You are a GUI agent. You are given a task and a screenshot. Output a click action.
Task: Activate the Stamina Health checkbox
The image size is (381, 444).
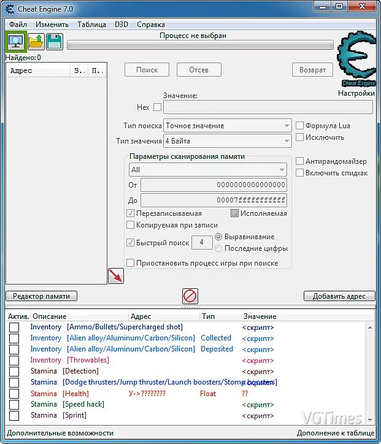click(x=14, y=394)
